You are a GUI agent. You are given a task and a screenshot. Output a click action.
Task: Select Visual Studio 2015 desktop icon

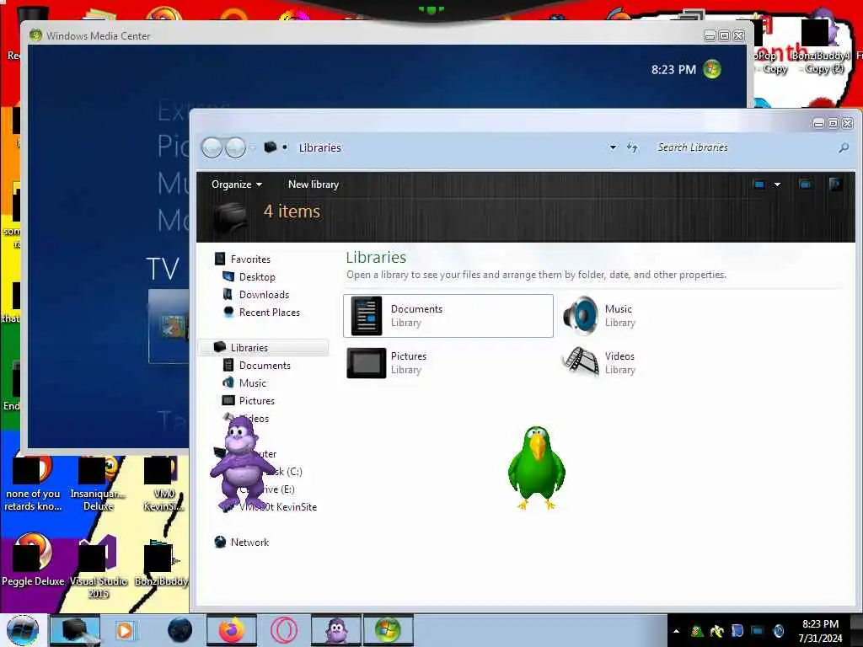click(99, 567)
